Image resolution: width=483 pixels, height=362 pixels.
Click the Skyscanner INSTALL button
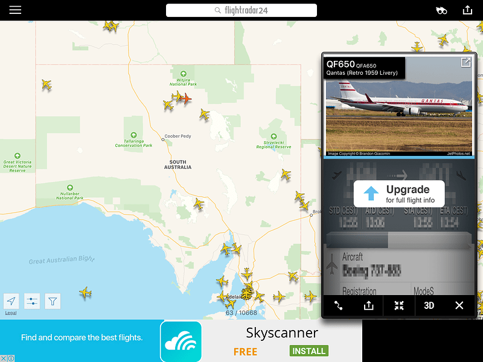[x=309, y=351]
